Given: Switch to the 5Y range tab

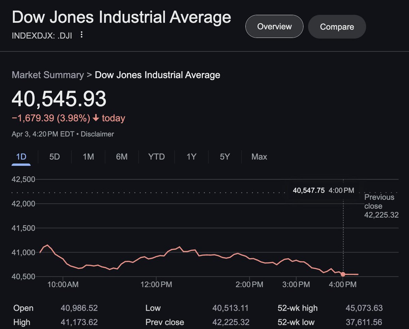Looking at the screenshot, I should pos(225,157).
